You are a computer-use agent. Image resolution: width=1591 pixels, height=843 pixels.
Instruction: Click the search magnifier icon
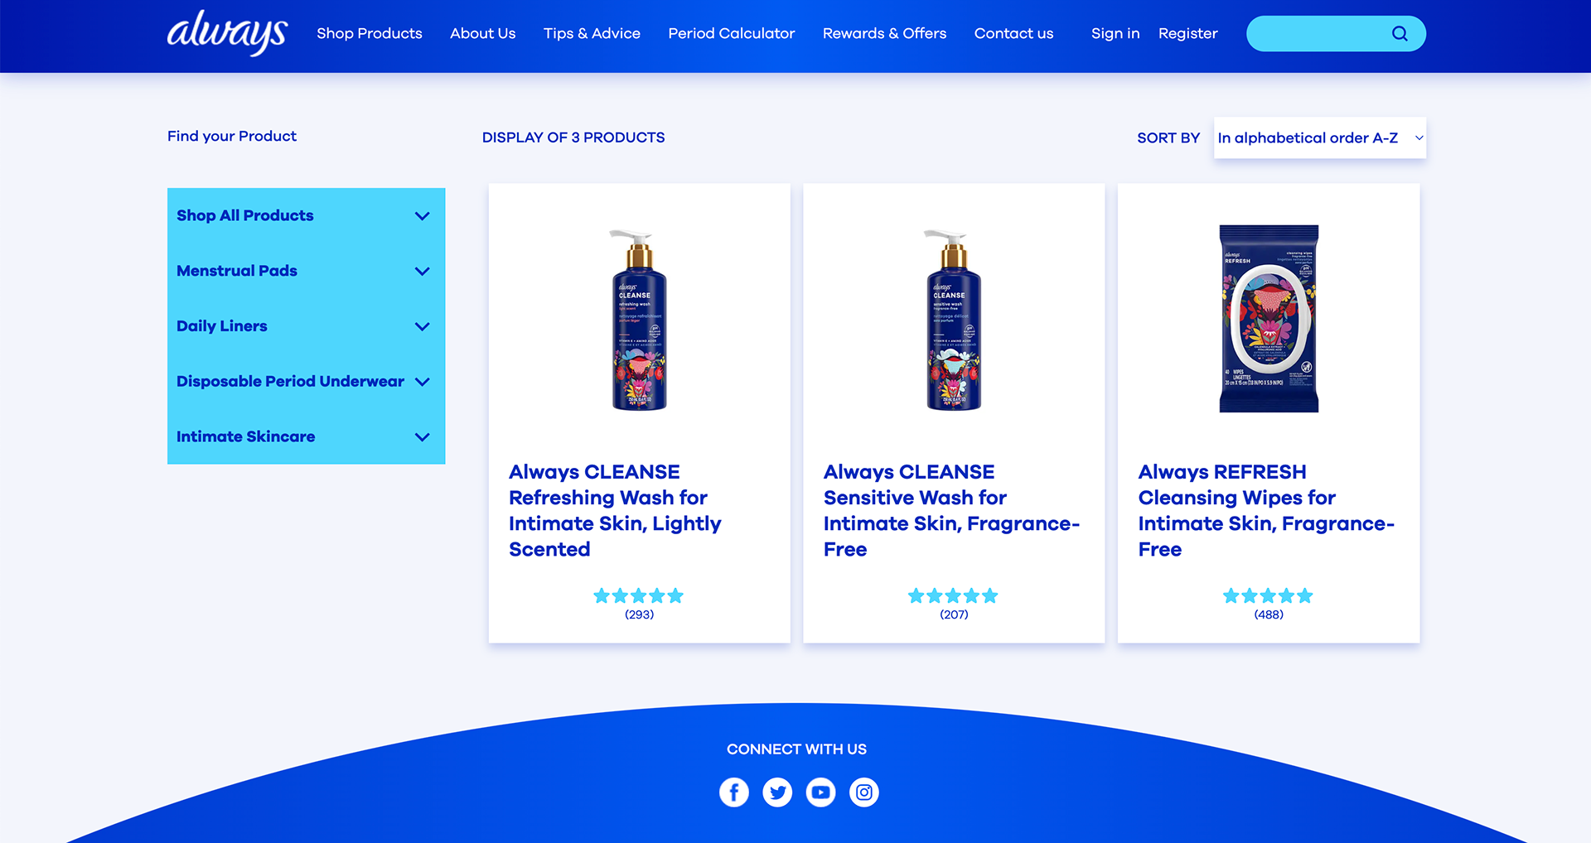pyautogui.click(x=1400, y=34)
